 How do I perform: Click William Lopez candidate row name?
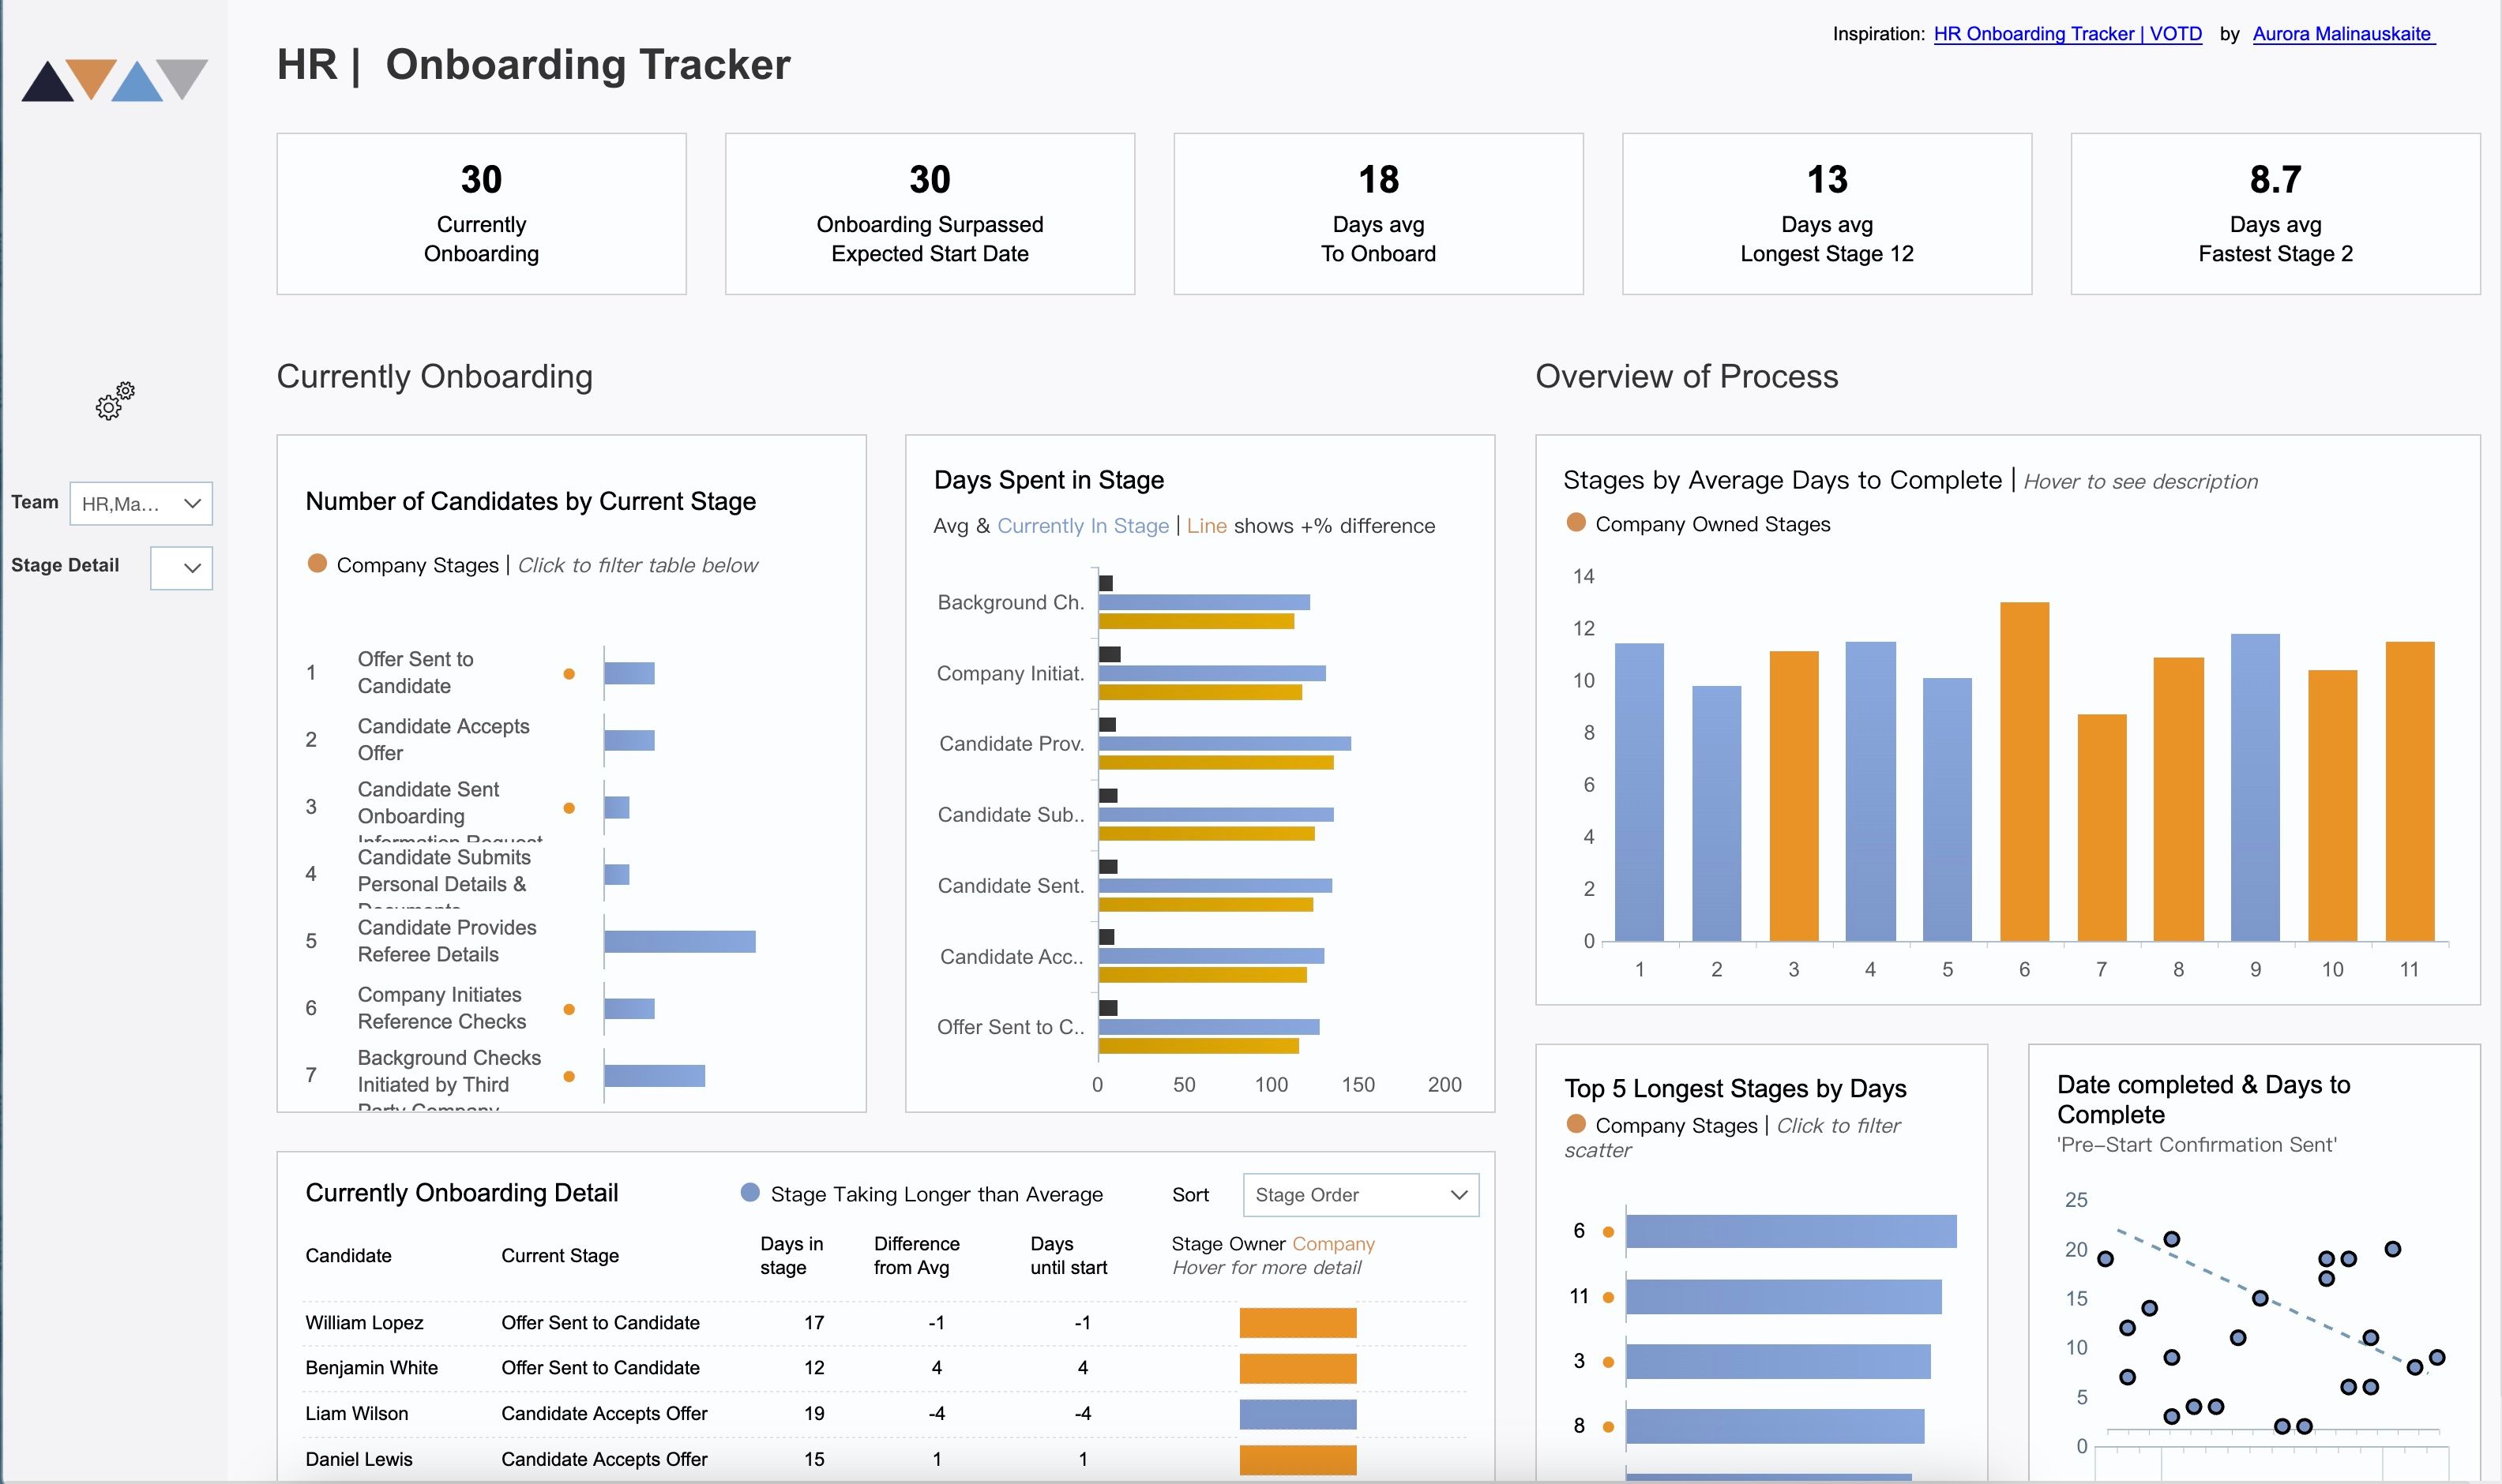364,1322
